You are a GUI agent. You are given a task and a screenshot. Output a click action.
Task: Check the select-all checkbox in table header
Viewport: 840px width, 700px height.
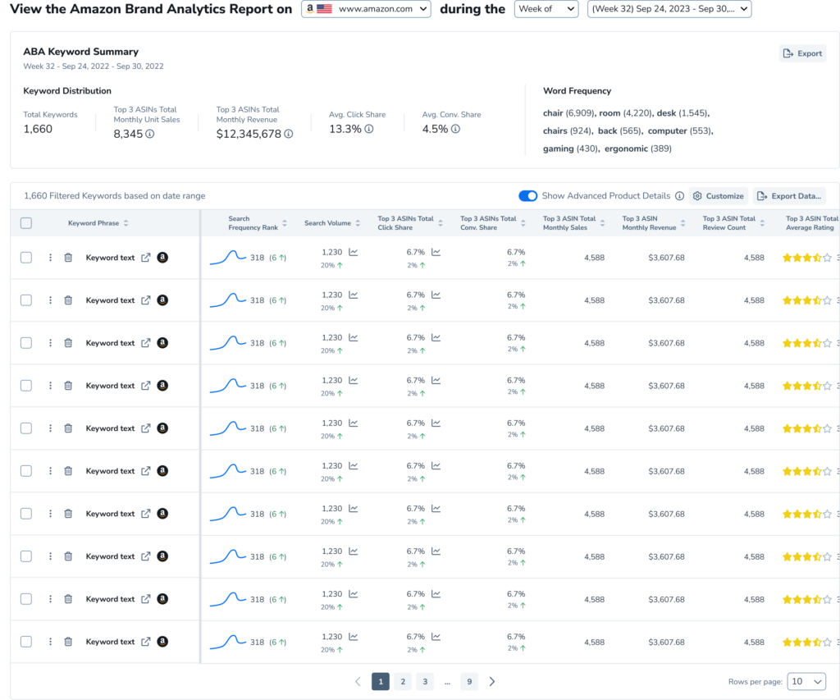coord(26,223)
